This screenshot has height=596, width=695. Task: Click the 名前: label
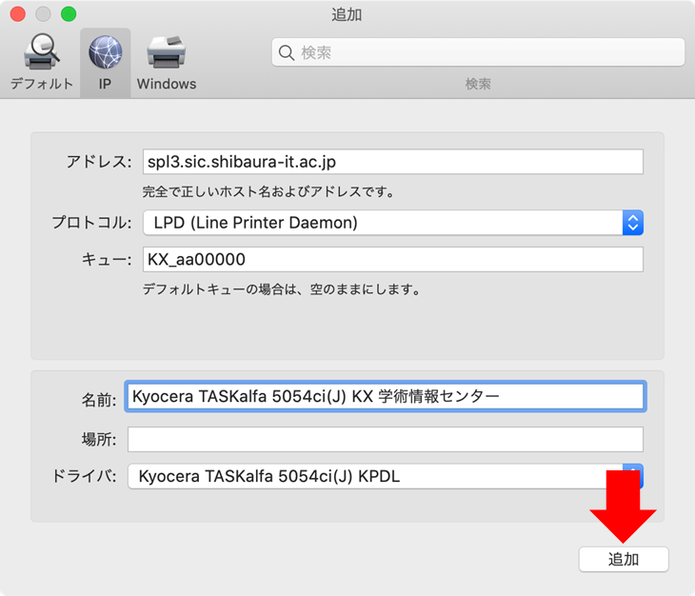99,400
